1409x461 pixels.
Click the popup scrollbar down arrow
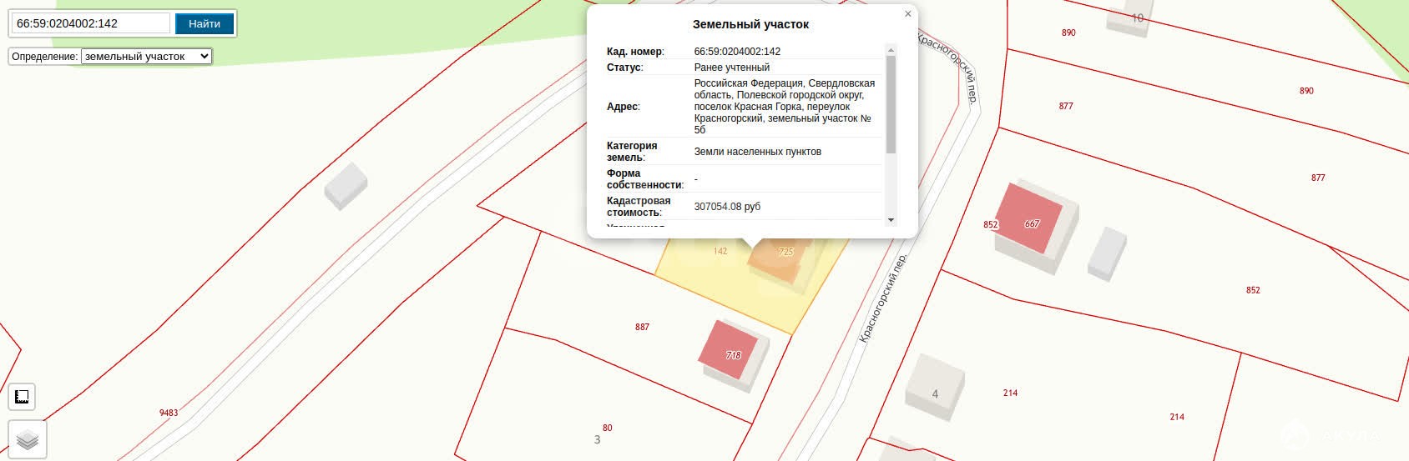click(x=891, y=220)
